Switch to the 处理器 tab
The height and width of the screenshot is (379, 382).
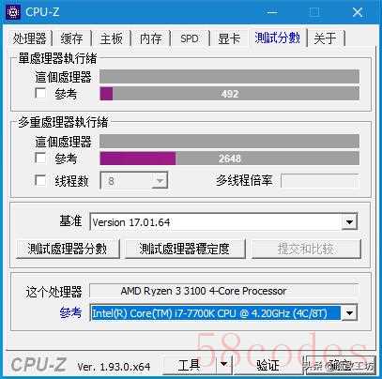[x=30, y=38]
